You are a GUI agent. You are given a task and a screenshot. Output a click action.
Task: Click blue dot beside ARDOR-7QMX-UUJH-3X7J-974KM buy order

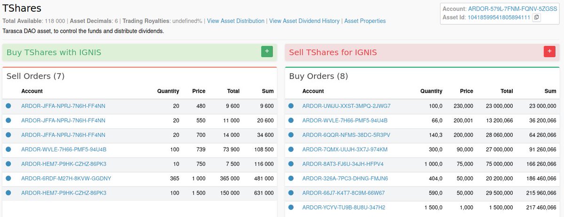click(x=291, y=150)
